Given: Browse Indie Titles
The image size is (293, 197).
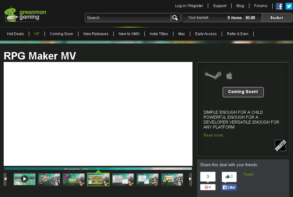Looking at the screenshot, I should pyautogui.click(x=159, y=34).
